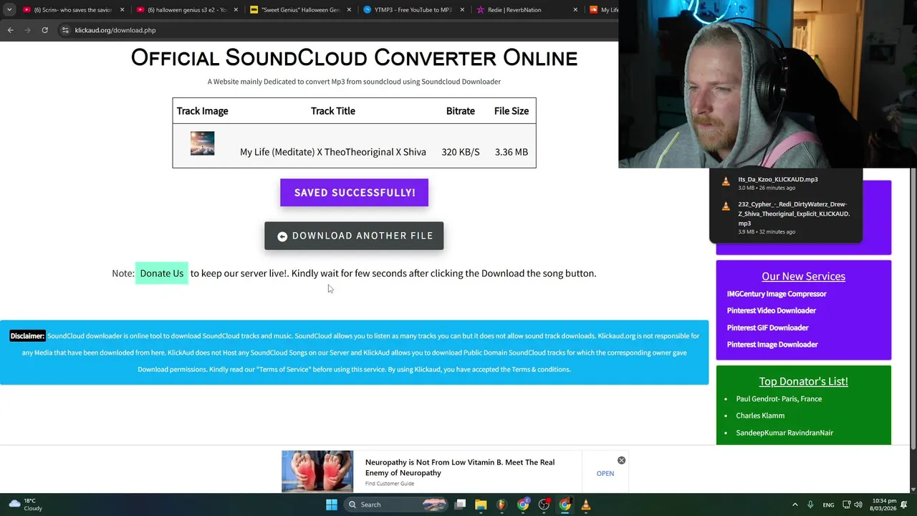917x516 pixels.
Task: Click donor name SandeepKumar RavindranNair
Action: 784,433
